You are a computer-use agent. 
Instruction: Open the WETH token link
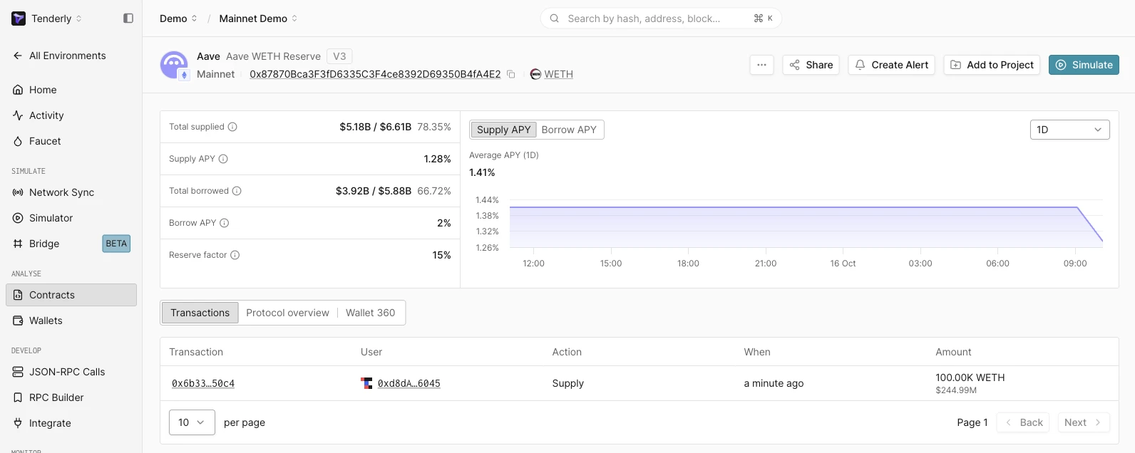[x=558, y=74]
